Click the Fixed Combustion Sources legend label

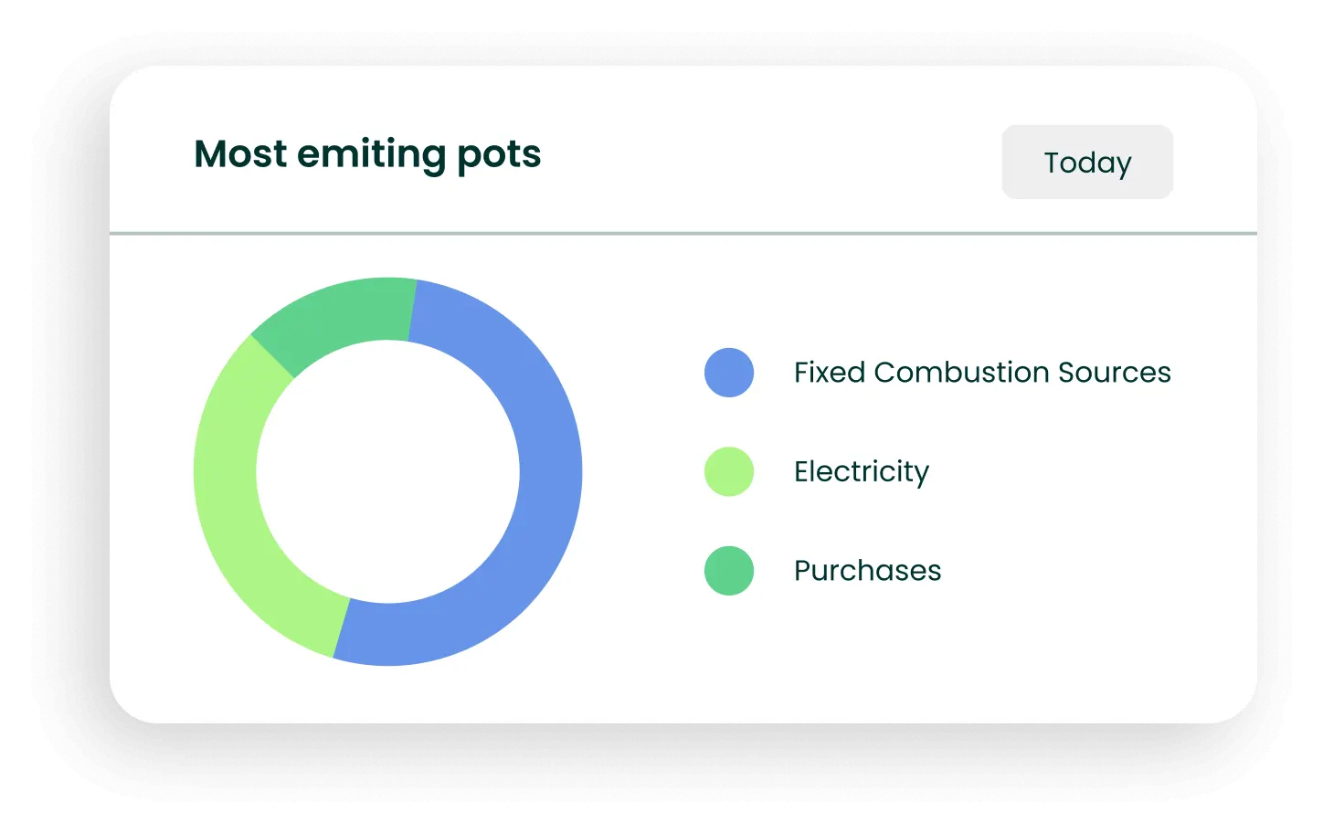coord(981,373)
